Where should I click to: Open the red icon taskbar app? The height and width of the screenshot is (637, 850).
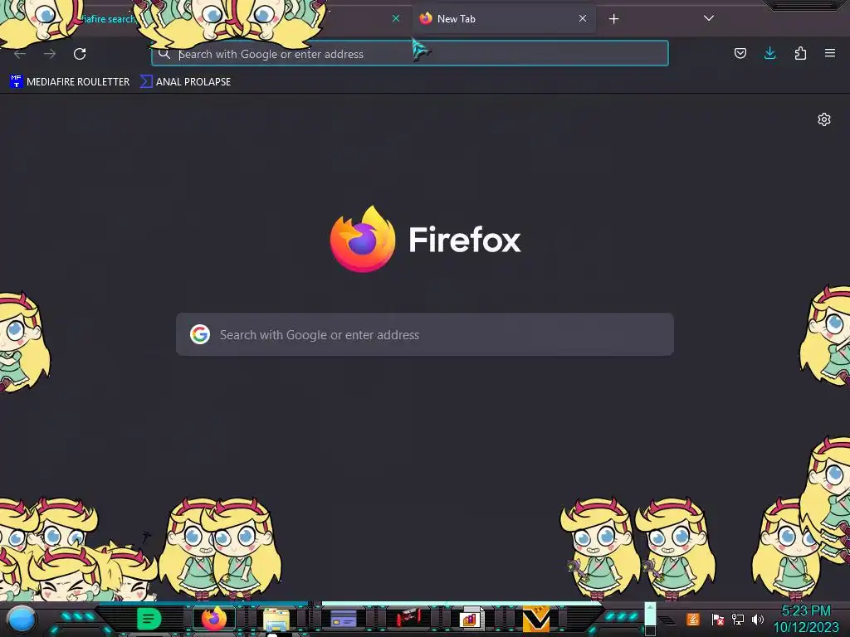pyautogui.click(x=408, y=618)
